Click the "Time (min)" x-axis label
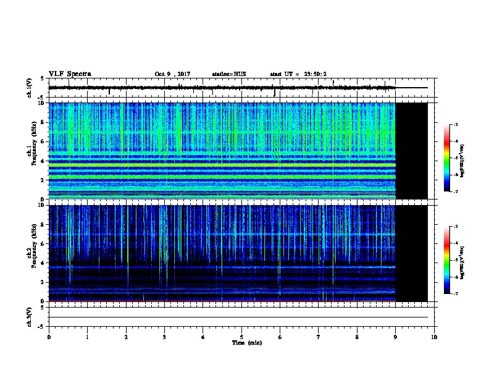489x378 pixels. tap(247, 343)
